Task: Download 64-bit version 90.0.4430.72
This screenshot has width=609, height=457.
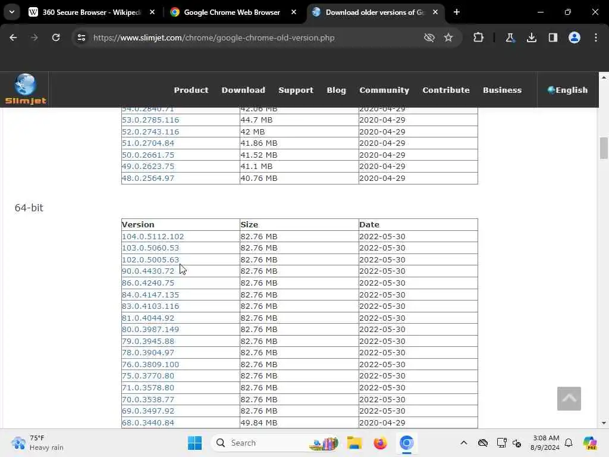Action: [x=148, y=271]
